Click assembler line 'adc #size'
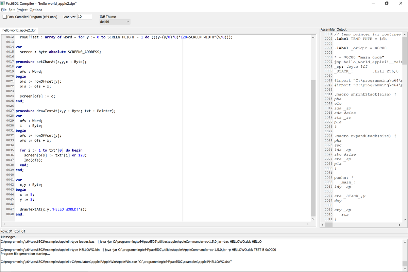The width and height of the screenshot is (408, 272). pos(345,113)
